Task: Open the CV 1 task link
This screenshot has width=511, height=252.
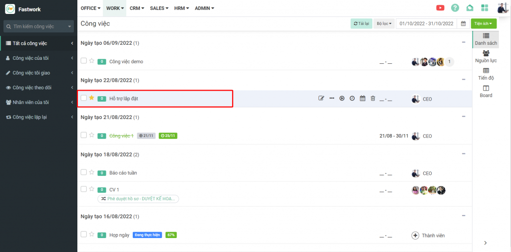Action: (x=114, y=190)
